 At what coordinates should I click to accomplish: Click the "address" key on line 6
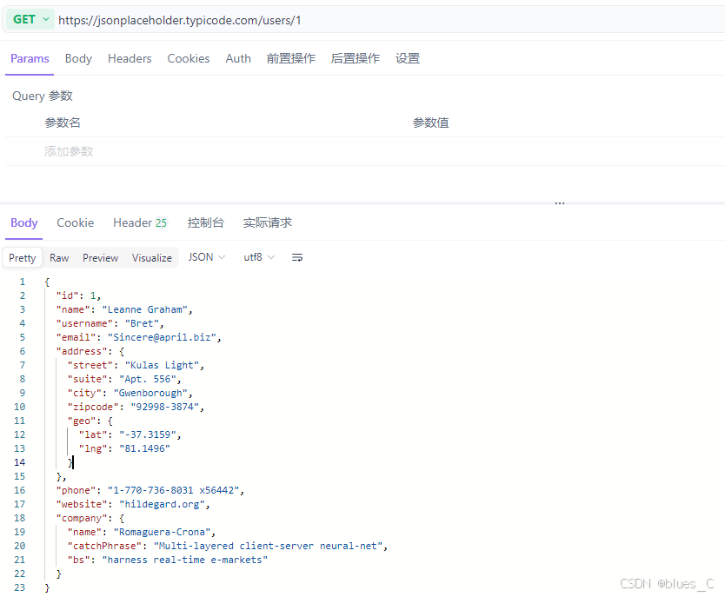pyautogui.click(x=82, y=351)
